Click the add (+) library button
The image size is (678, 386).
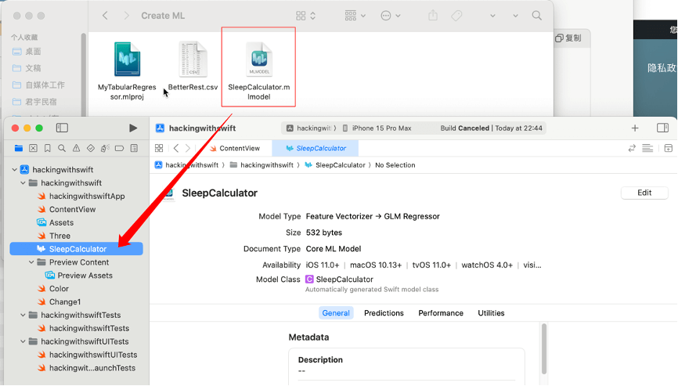tap(635, 128)
